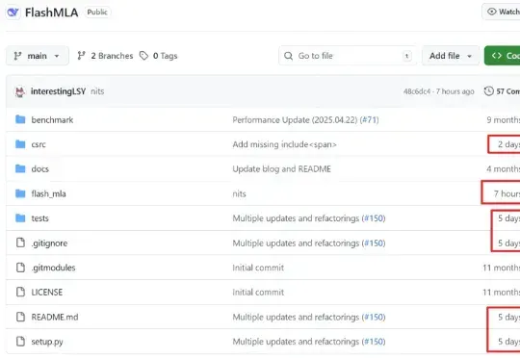This screenshot has height=358, width=520.
Task: Click the benchmark folder icon
Action: click(20, 119)
